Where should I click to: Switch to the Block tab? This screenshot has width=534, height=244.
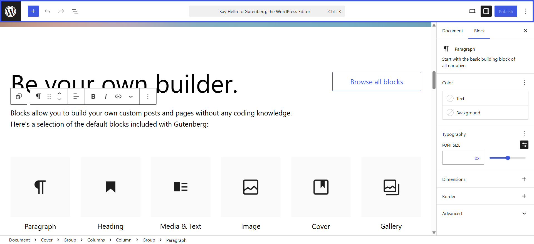pos(479,31)
